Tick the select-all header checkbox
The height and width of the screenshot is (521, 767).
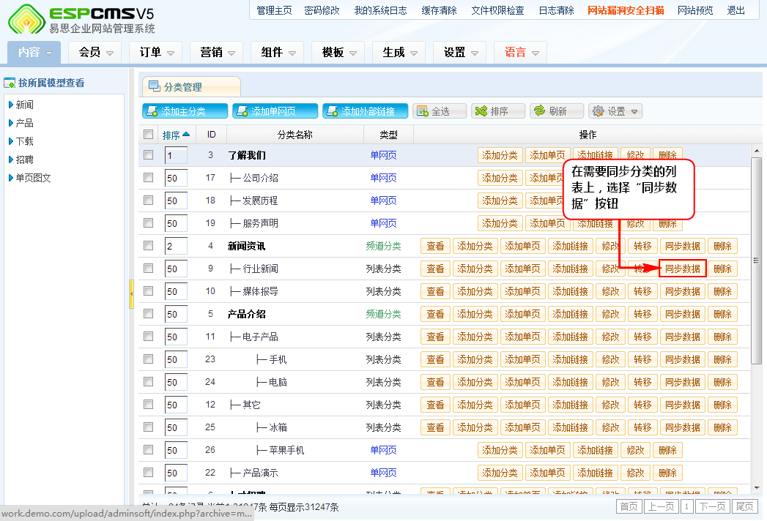[x=148, y=134]
